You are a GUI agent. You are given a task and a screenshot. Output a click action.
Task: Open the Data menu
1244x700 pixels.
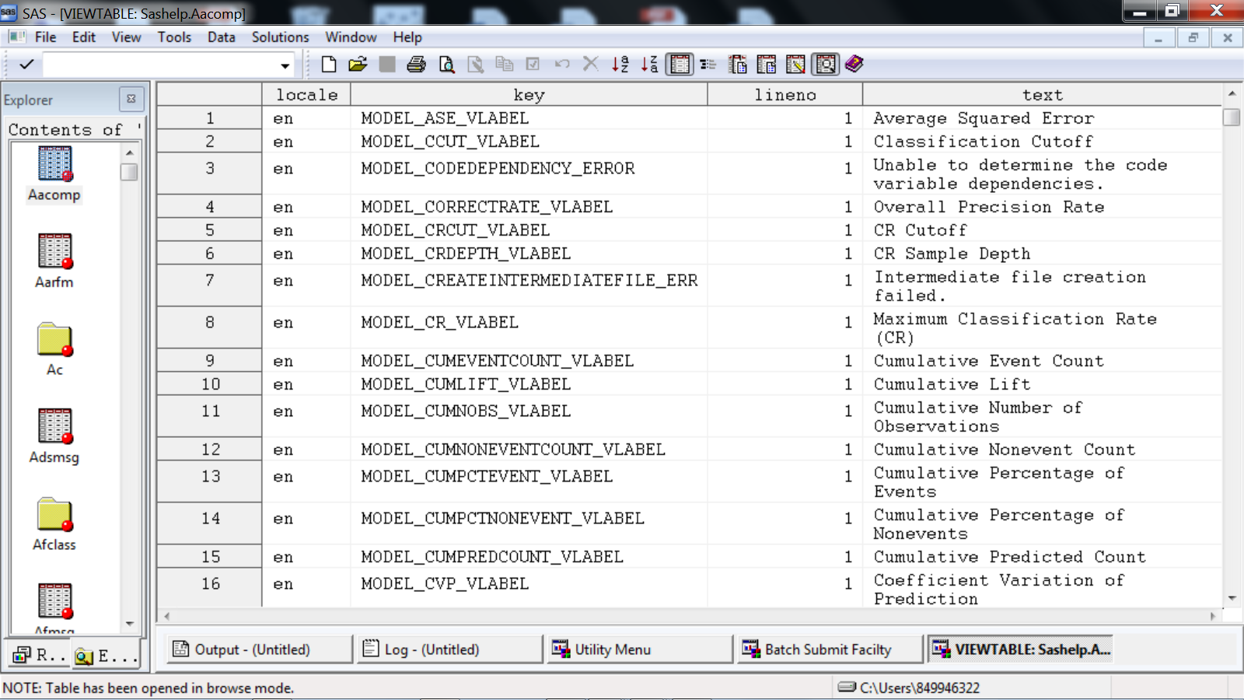[x=221, y=37]
